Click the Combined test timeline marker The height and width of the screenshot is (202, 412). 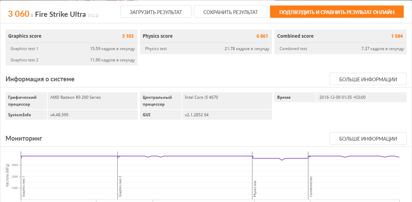tap(311, 187)
